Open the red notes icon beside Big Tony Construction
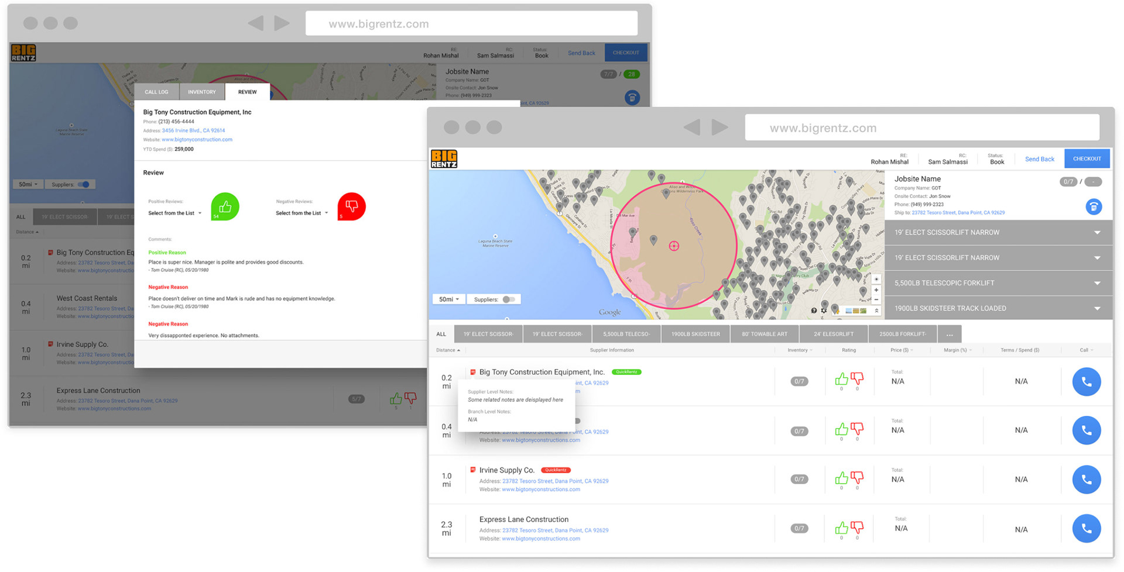Viewport: 1124px width, 572px height. point(472,372)
